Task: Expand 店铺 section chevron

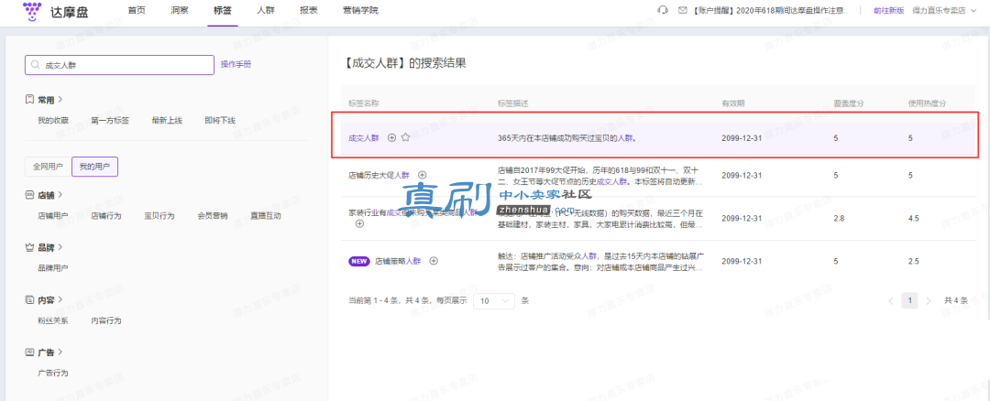Action: 60,195
